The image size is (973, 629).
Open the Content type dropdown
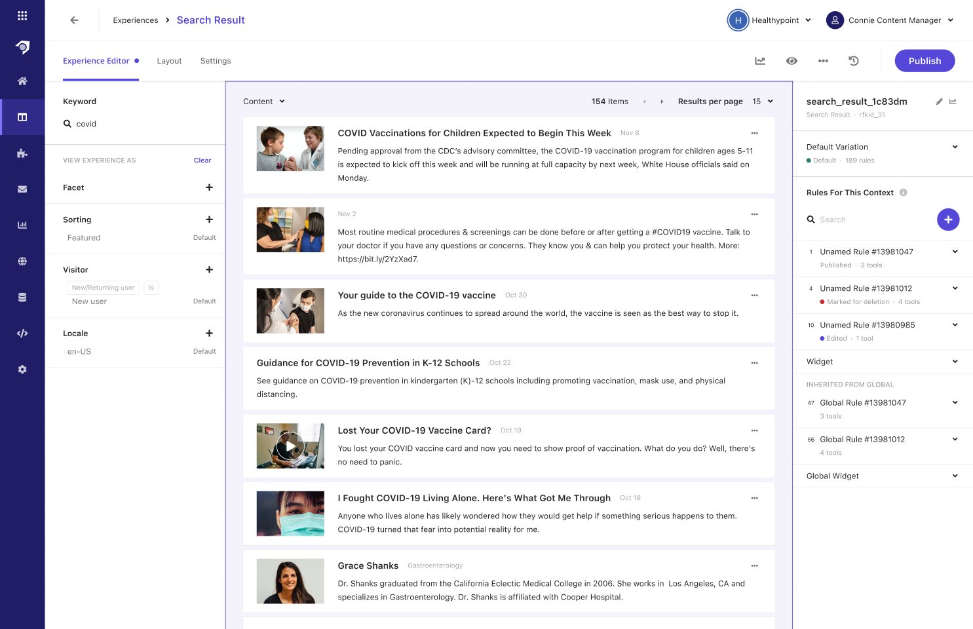[x=264, y=102]
